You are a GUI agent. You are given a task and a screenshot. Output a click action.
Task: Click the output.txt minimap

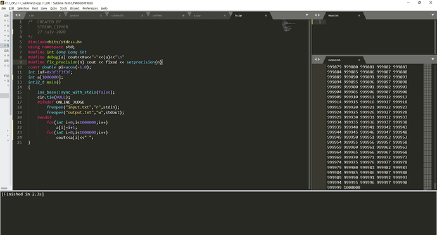pyautogui.click(x=427, y=127)
